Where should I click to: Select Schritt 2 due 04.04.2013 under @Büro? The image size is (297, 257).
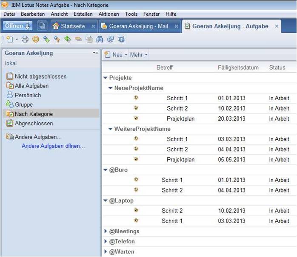click(x=199, y=190)
